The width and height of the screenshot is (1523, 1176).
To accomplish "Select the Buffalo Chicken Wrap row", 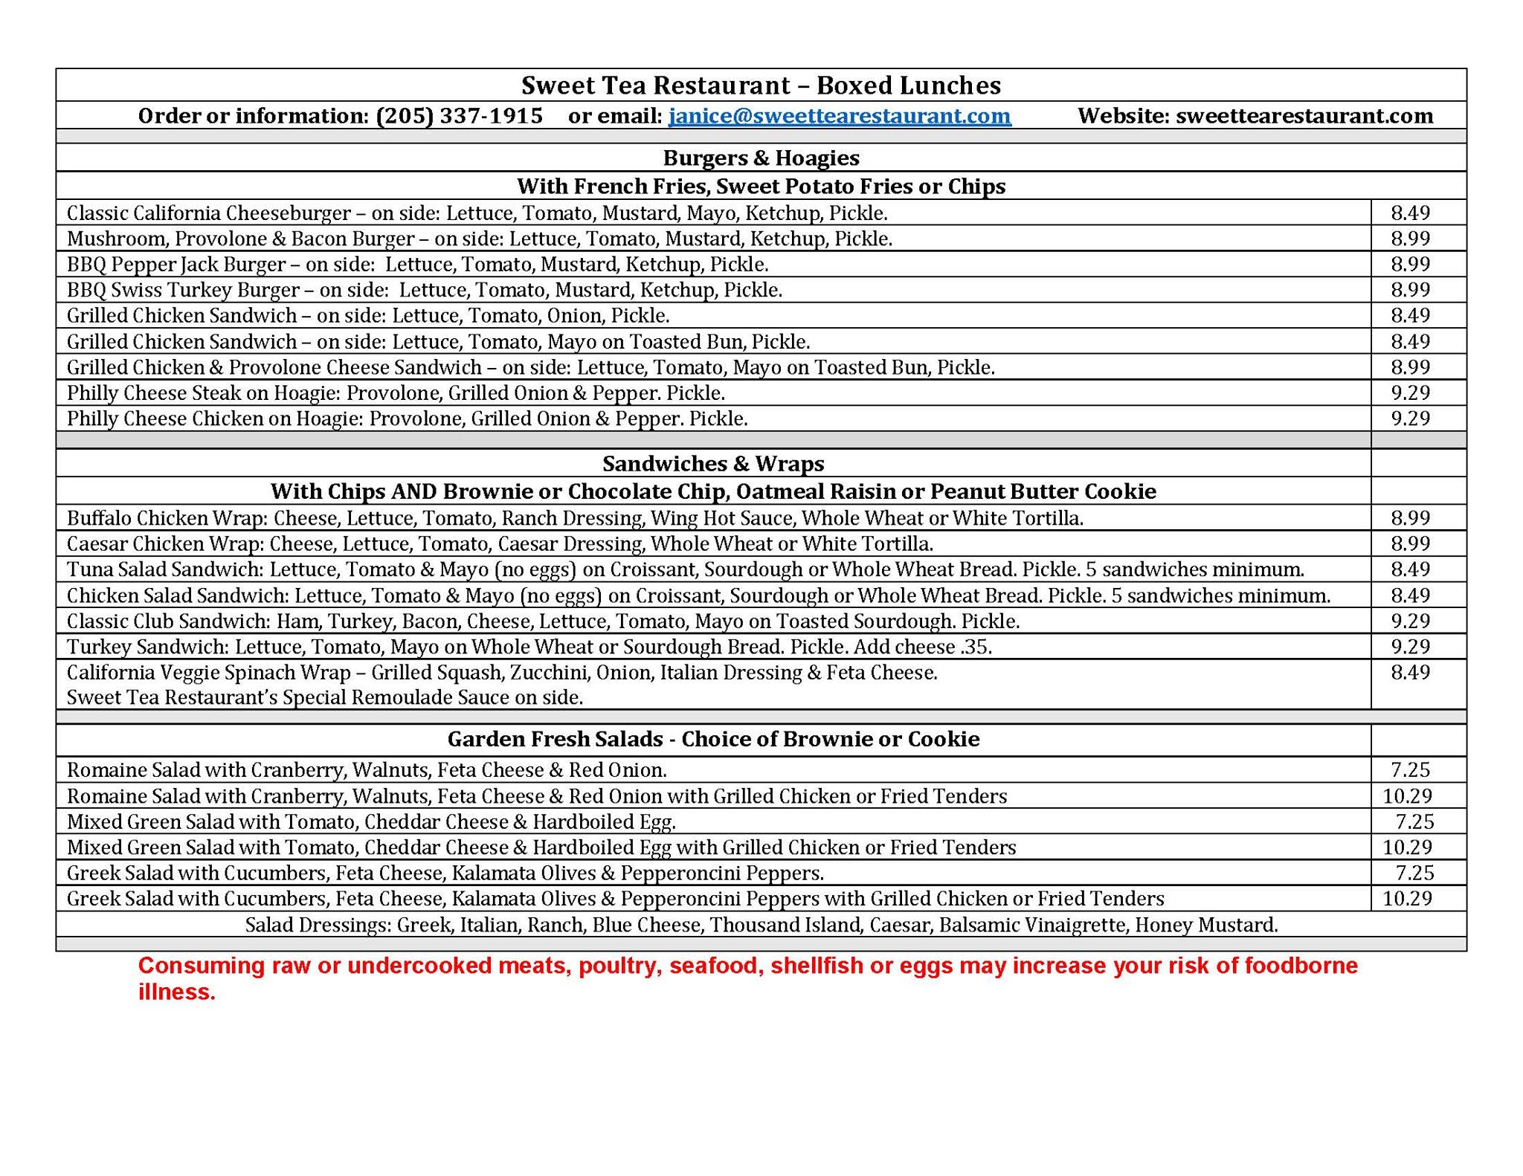I will 574,518.
